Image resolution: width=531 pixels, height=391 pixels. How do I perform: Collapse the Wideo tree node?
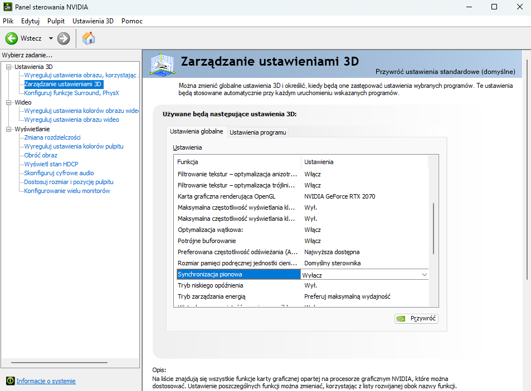coord(9,102)
